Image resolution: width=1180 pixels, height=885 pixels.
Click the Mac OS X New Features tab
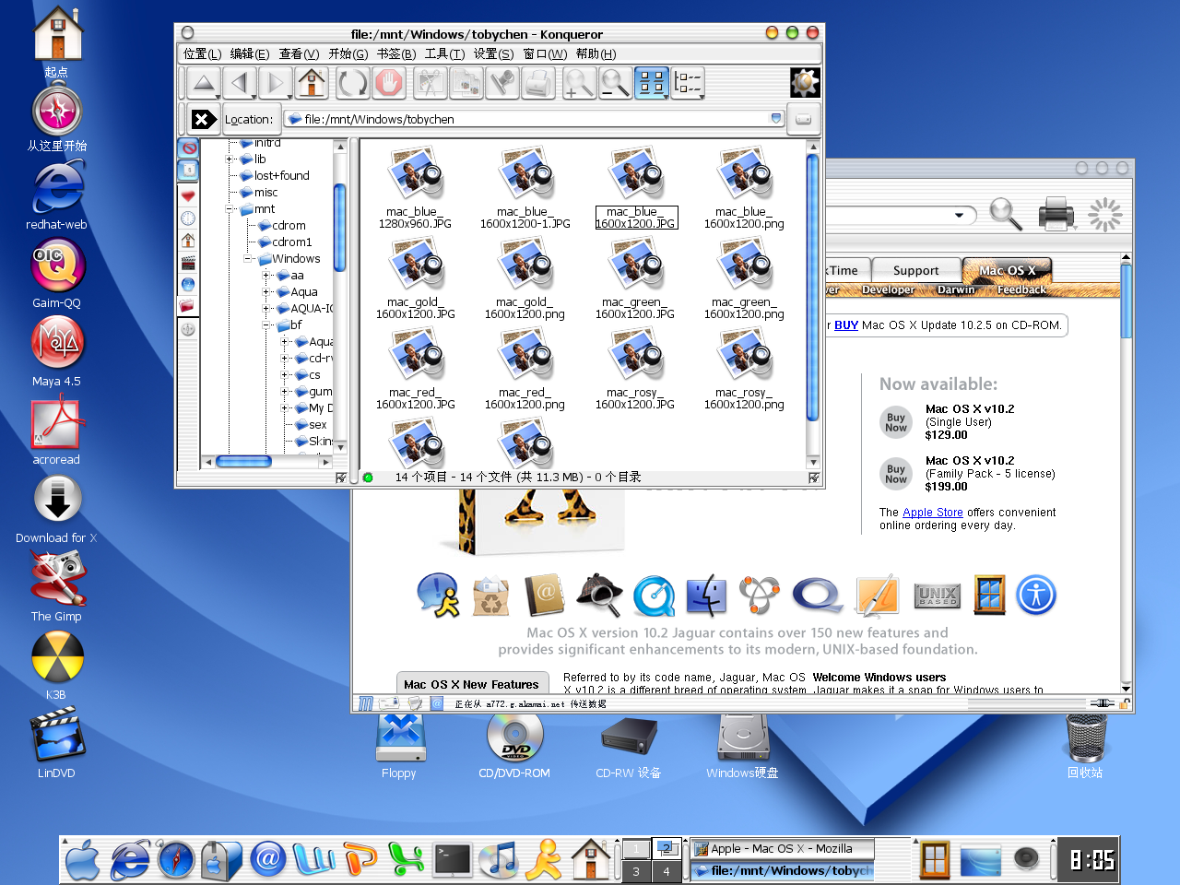click(x=471, y=684)
